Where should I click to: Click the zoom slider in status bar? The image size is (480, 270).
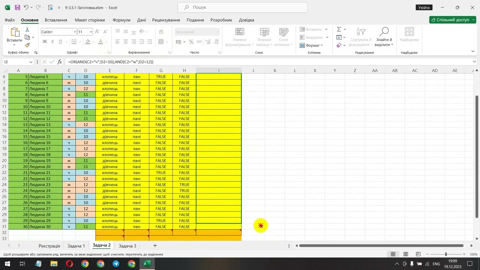pyautogui.click(x=446, y=254)
